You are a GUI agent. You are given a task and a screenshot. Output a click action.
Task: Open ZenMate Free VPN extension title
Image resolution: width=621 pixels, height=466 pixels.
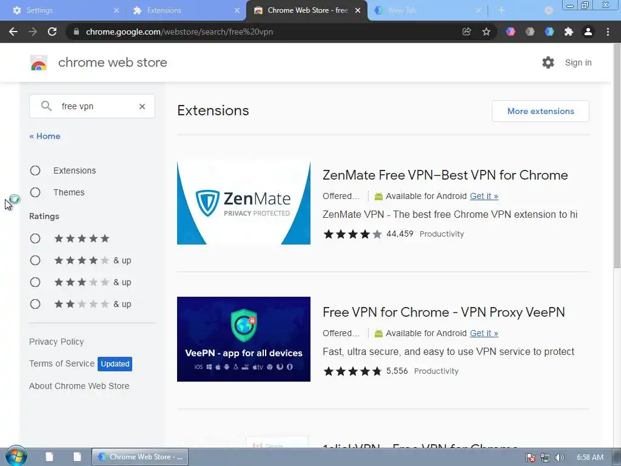pos(445,175)
